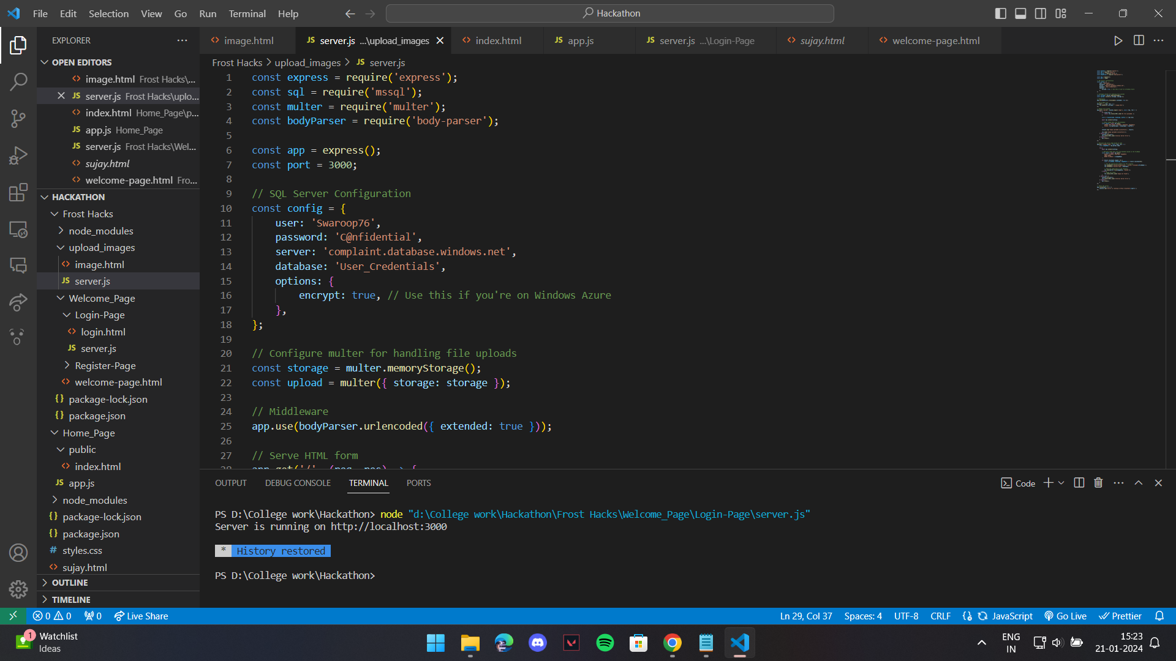The height and width of the screenshot is (661, 1176).
Task: Kill terminal with the trash icon
Action: tap(1098, 483)
